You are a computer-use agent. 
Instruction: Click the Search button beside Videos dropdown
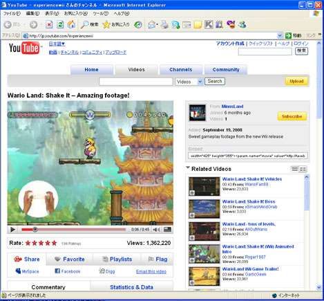pos(215,81)
